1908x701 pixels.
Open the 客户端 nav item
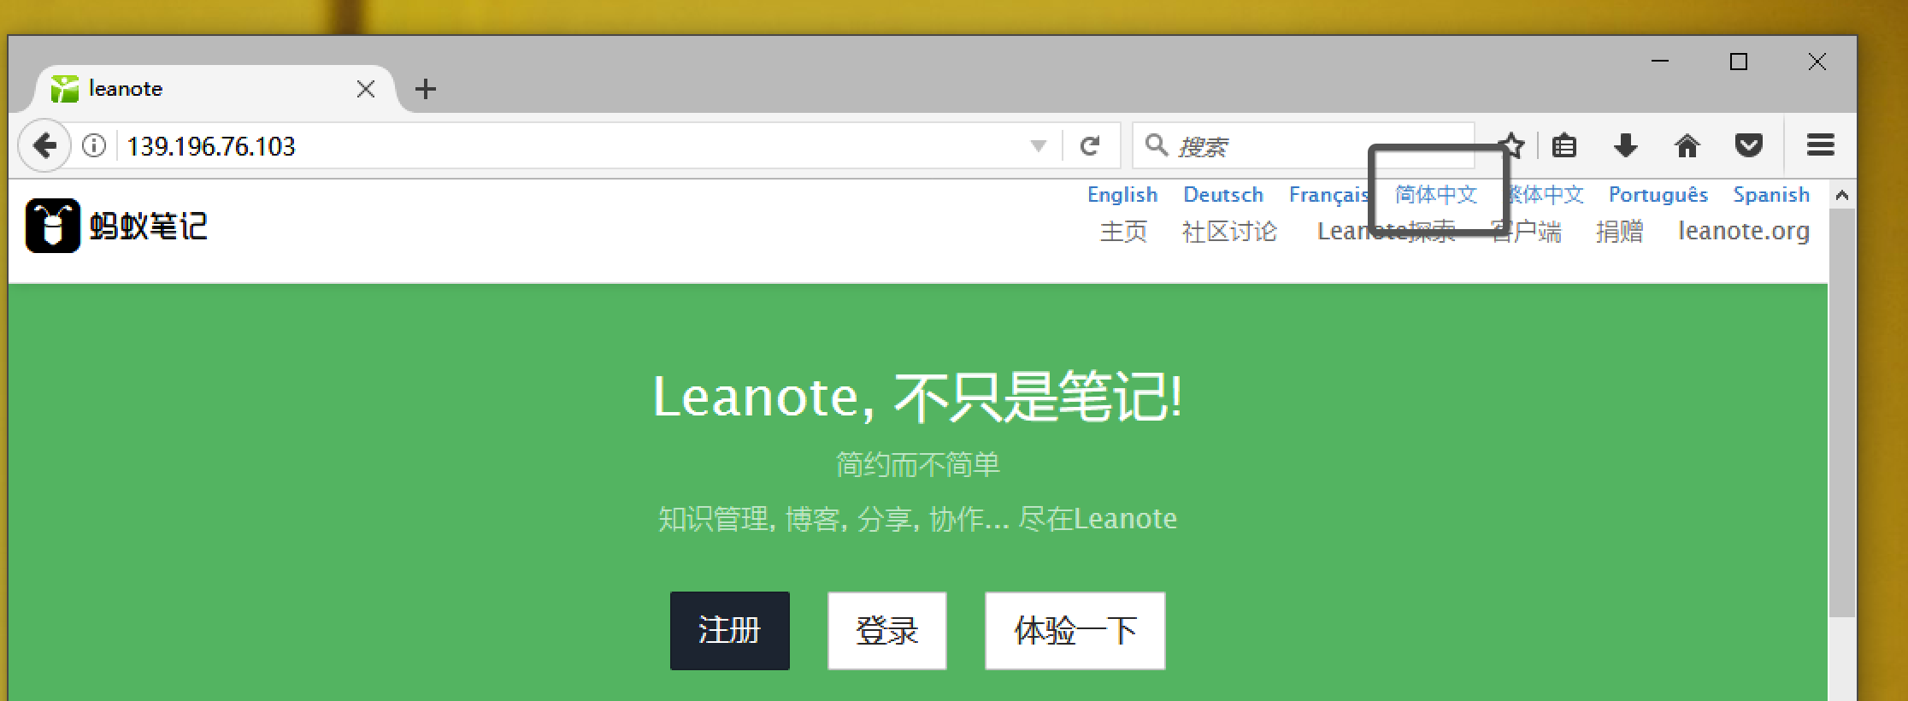tap(1526, 232)
